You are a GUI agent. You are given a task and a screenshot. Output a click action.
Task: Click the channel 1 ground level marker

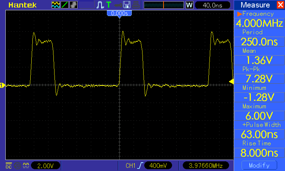point(2,85)
